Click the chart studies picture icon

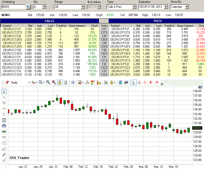coord(80,83)
